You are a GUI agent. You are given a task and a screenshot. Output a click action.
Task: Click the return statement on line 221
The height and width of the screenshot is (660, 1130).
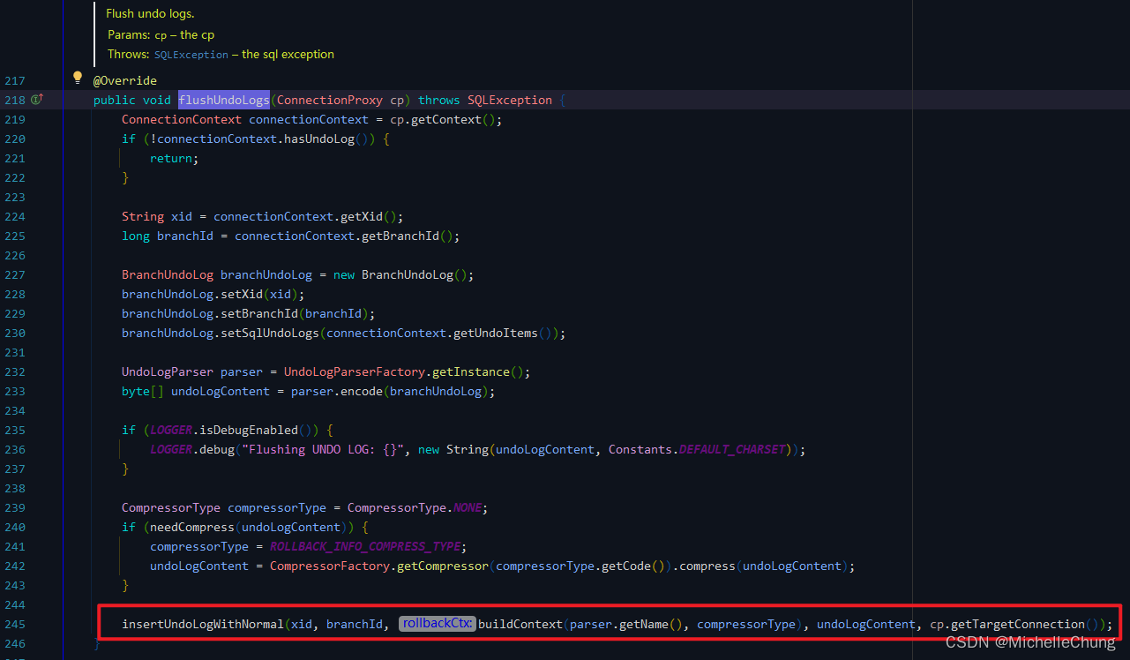(175, 158)
